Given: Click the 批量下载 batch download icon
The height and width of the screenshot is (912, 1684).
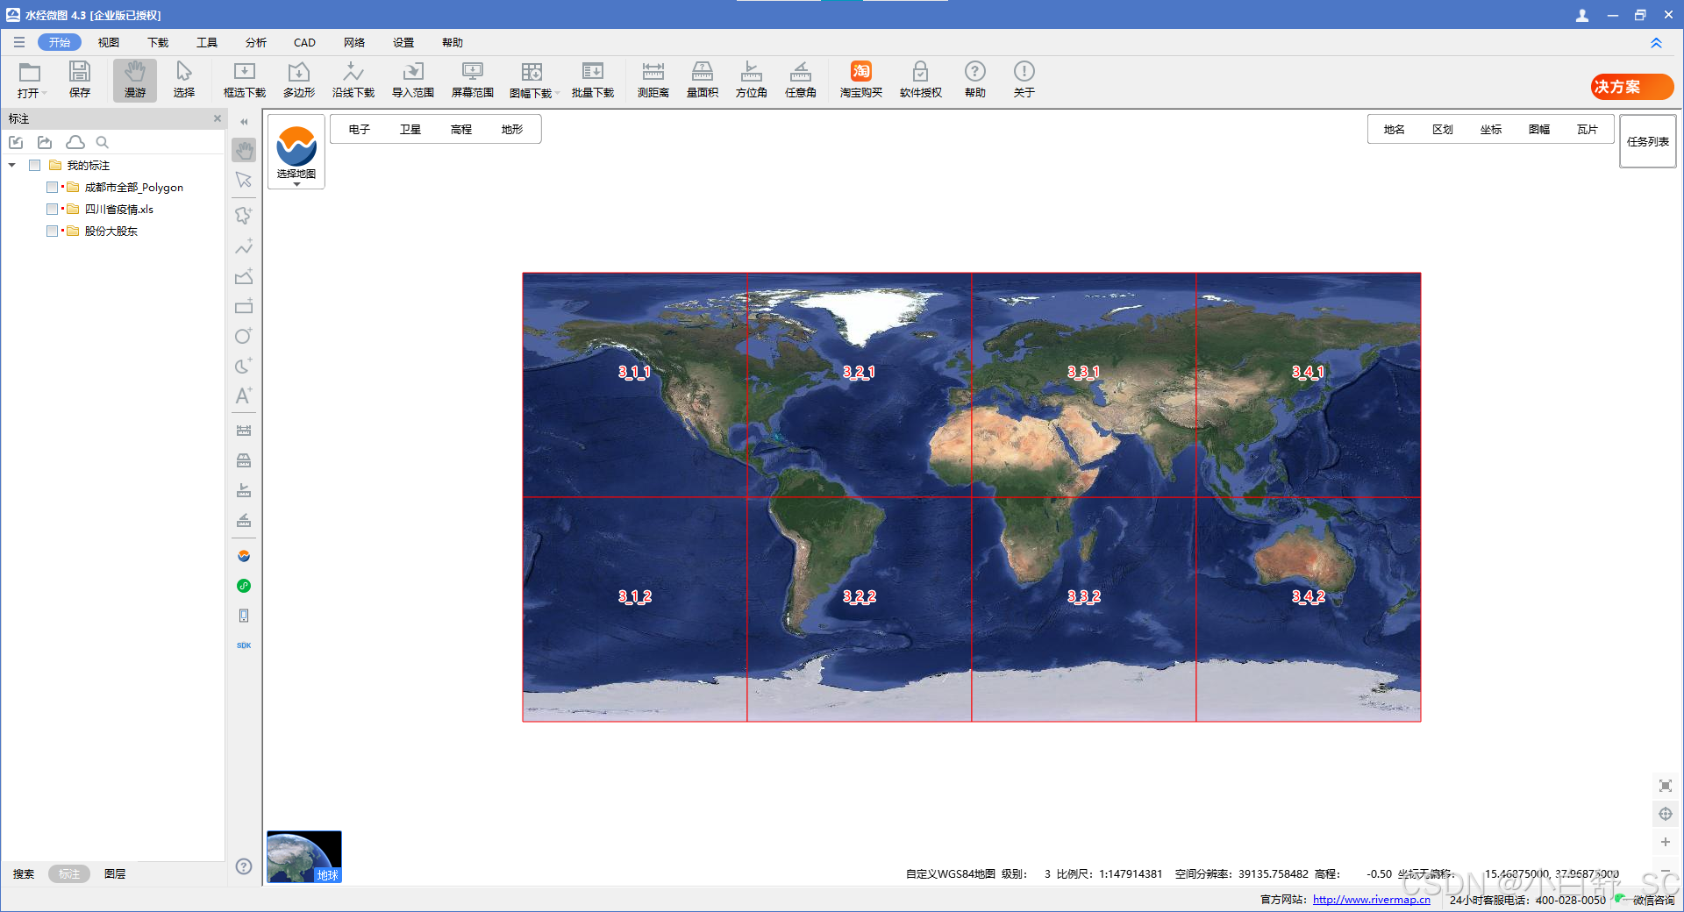Looking at the screenshot, I should (593, 79).
